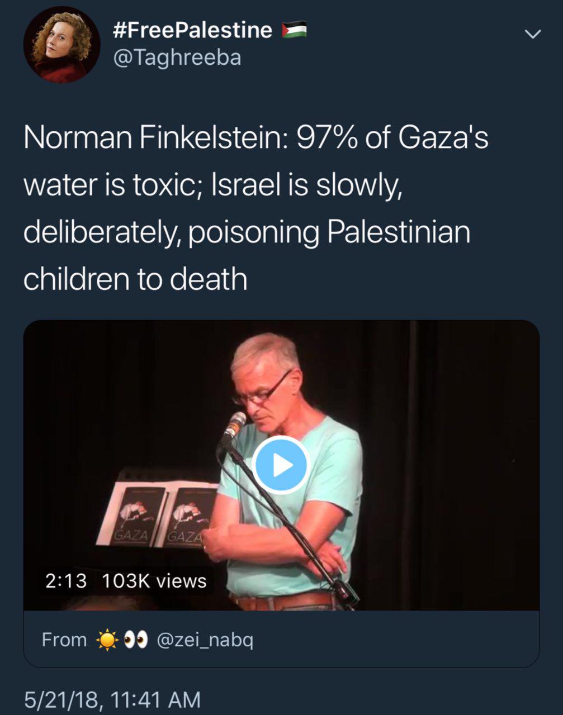This screenshot has width=563, height=715.
Task: Click the @Taghreeba handle
Action: [x=177, y=58]
